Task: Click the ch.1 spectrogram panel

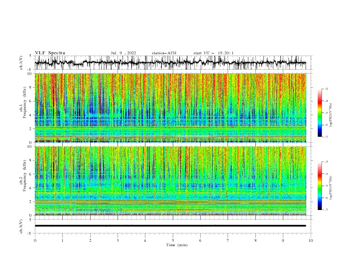Action: pos(170,108)
